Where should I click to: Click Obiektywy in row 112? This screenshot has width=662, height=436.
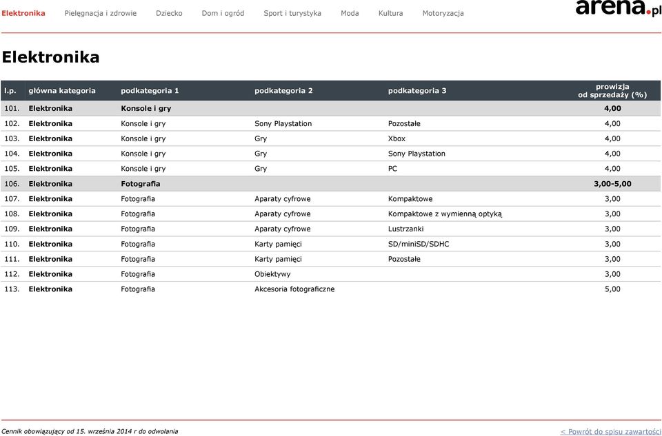click(x=272, y=274)
